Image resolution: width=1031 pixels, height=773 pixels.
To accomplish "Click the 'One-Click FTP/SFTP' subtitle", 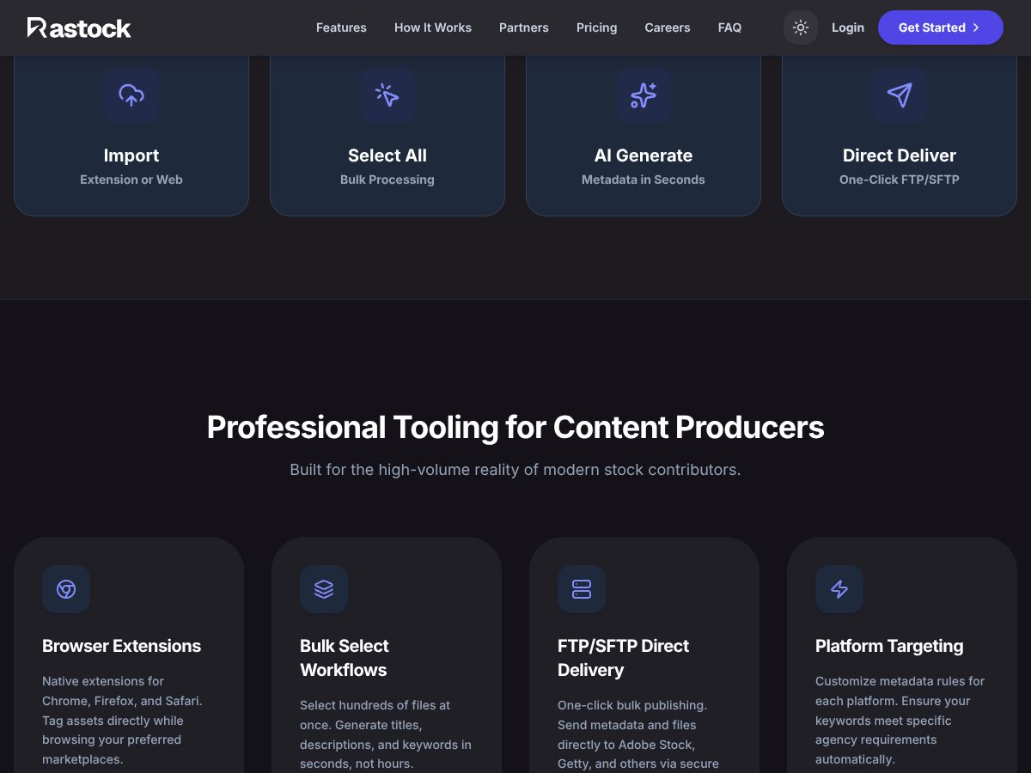I will tap(900, 180).
